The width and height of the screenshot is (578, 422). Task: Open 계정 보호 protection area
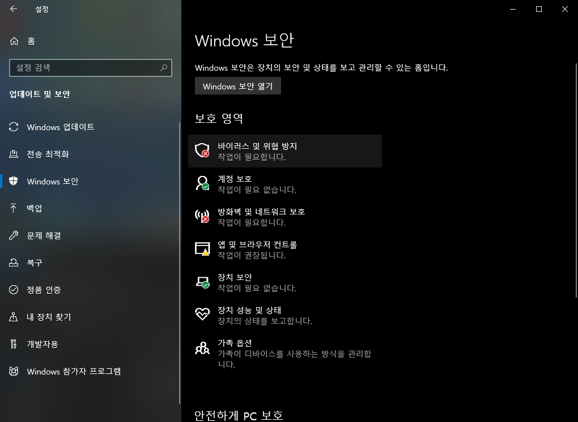tap(285, 184)
